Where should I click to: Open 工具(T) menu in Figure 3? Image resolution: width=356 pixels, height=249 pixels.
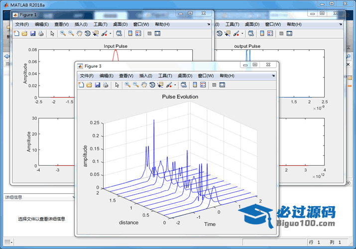(x=165, y=76)
